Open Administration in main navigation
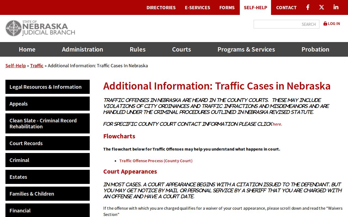348x217 pixels. [x=82, y=49]
